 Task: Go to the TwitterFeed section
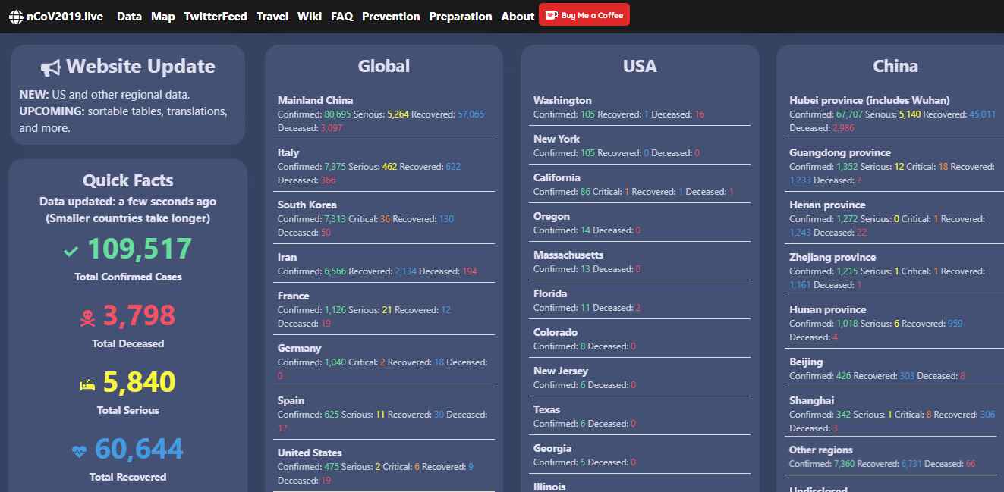click(215, 17)
